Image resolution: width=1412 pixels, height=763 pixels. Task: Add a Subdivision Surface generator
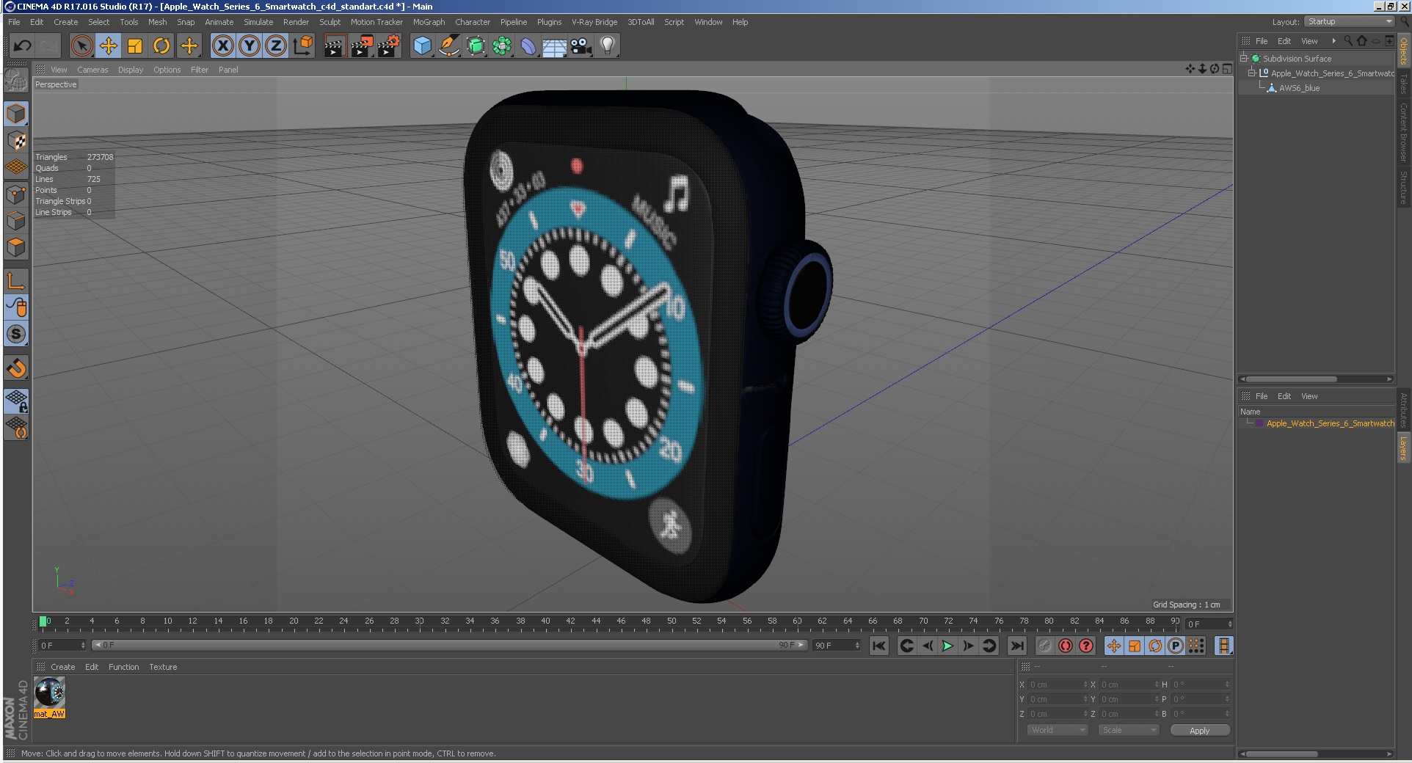[x=476, y=45]
